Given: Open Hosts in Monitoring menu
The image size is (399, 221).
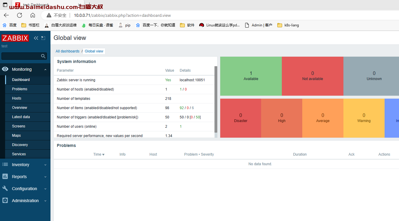Looking at the screenshot, I should [x=28, y=98].
